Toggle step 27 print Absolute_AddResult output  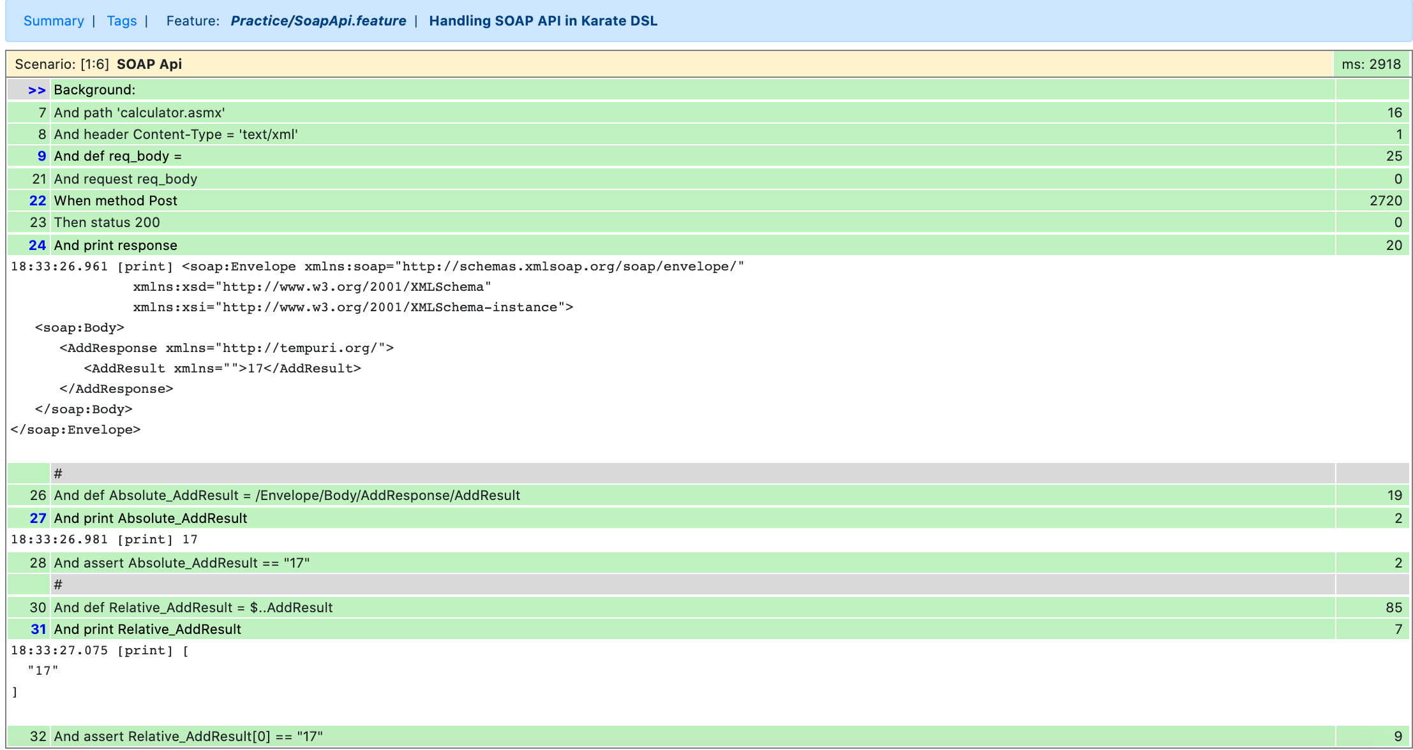click(38, 518)
